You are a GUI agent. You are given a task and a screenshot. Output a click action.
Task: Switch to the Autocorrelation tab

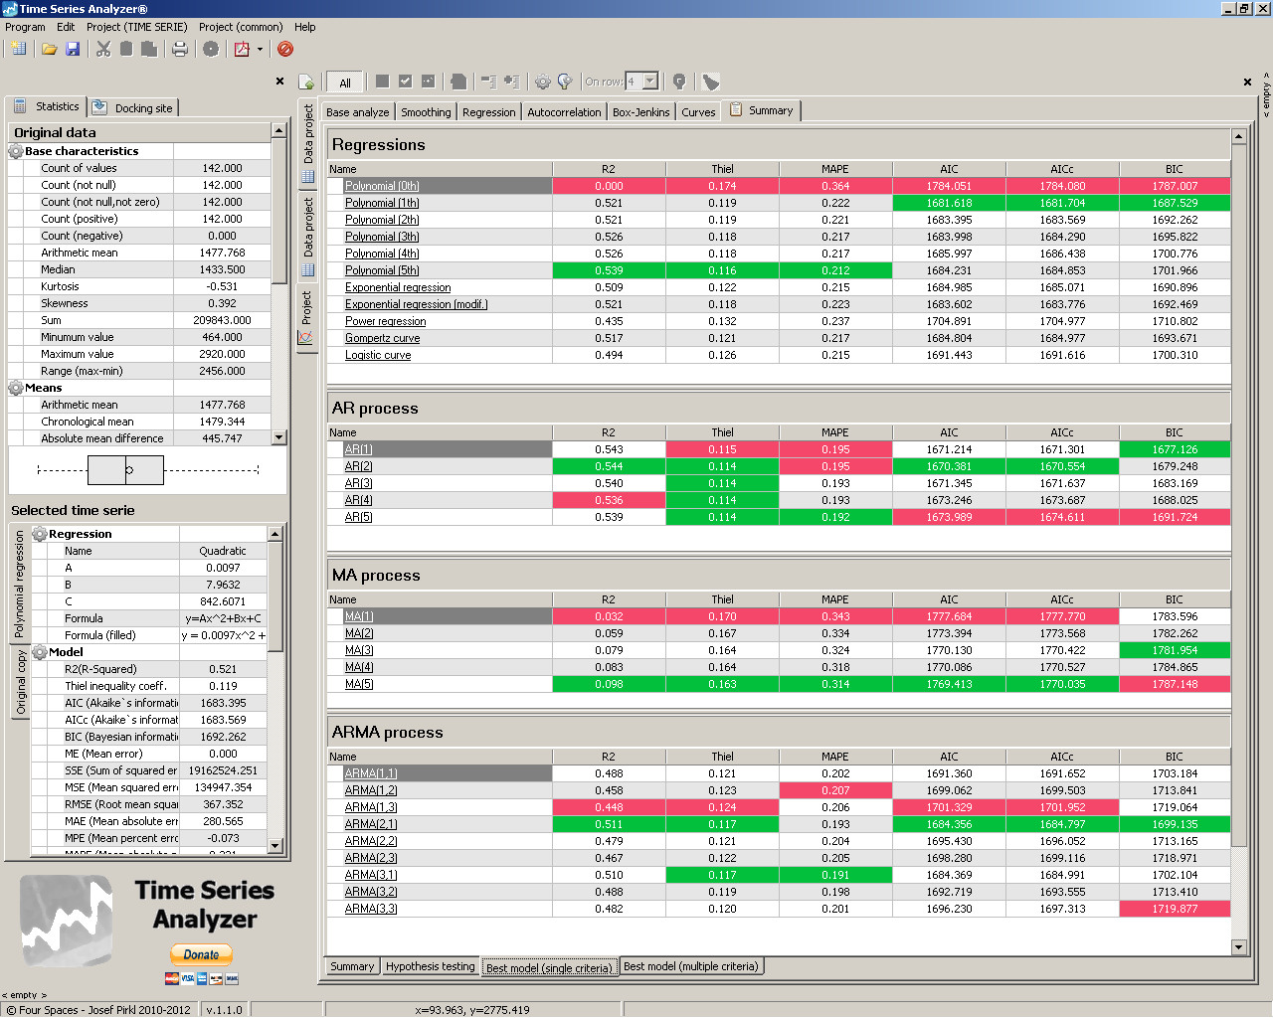[x=564, y=112]
